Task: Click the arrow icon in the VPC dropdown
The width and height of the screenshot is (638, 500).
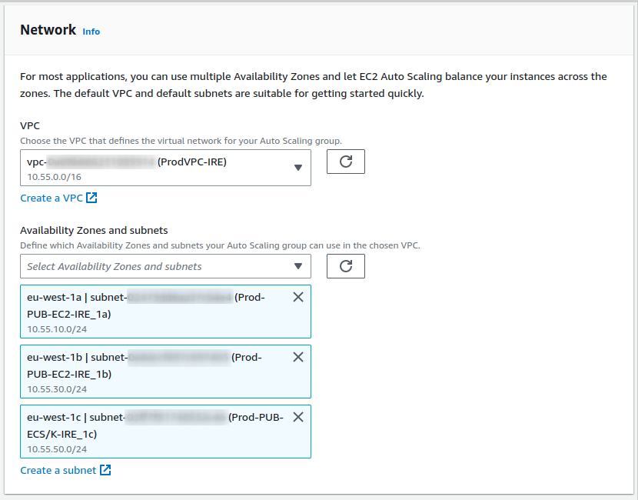Action: [x=298, y=168]
